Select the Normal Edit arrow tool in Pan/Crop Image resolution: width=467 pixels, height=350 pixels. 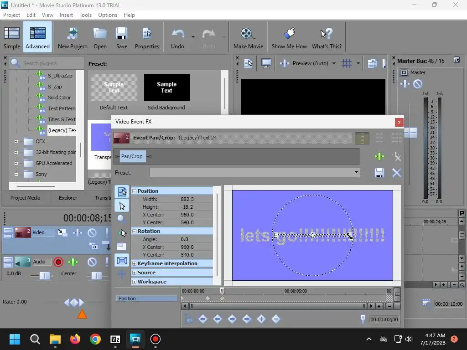122,206
